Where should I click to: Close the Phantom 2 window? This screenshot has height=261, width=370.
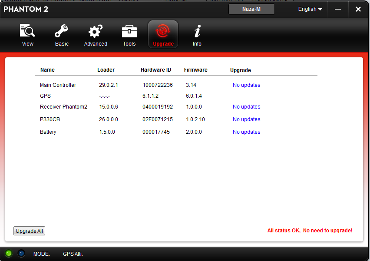pos(358,9)
